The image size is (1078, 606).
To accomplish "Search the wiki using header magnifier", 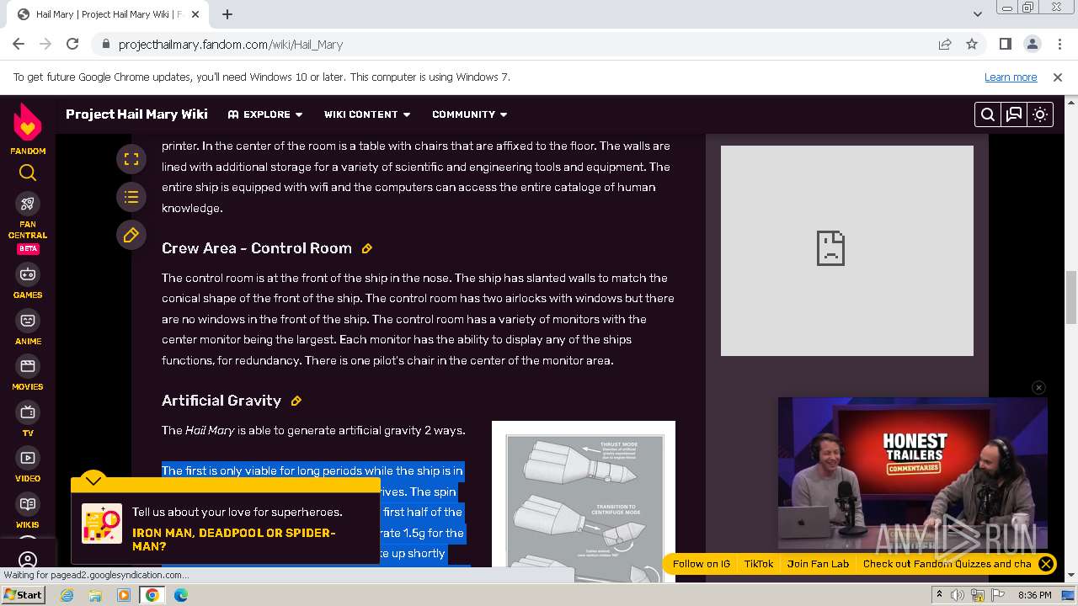I will 988,114.
